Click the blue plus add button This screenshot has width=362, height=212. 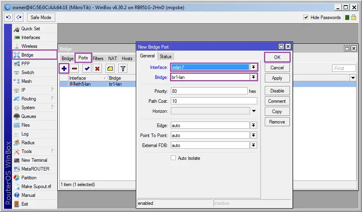(64, 69)
